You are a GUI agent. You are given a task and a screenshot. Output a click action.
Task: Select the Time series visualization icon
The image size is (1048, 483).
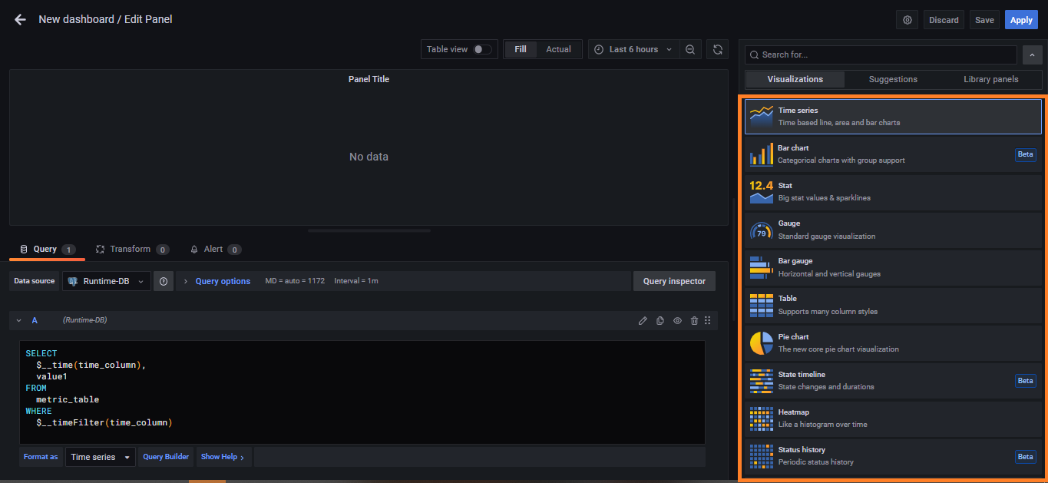[762, 117]
